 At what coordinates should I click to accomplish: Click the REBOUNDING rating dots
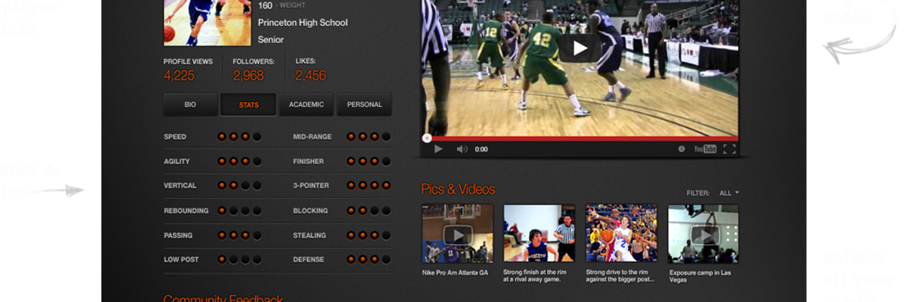tap(240, 210)
